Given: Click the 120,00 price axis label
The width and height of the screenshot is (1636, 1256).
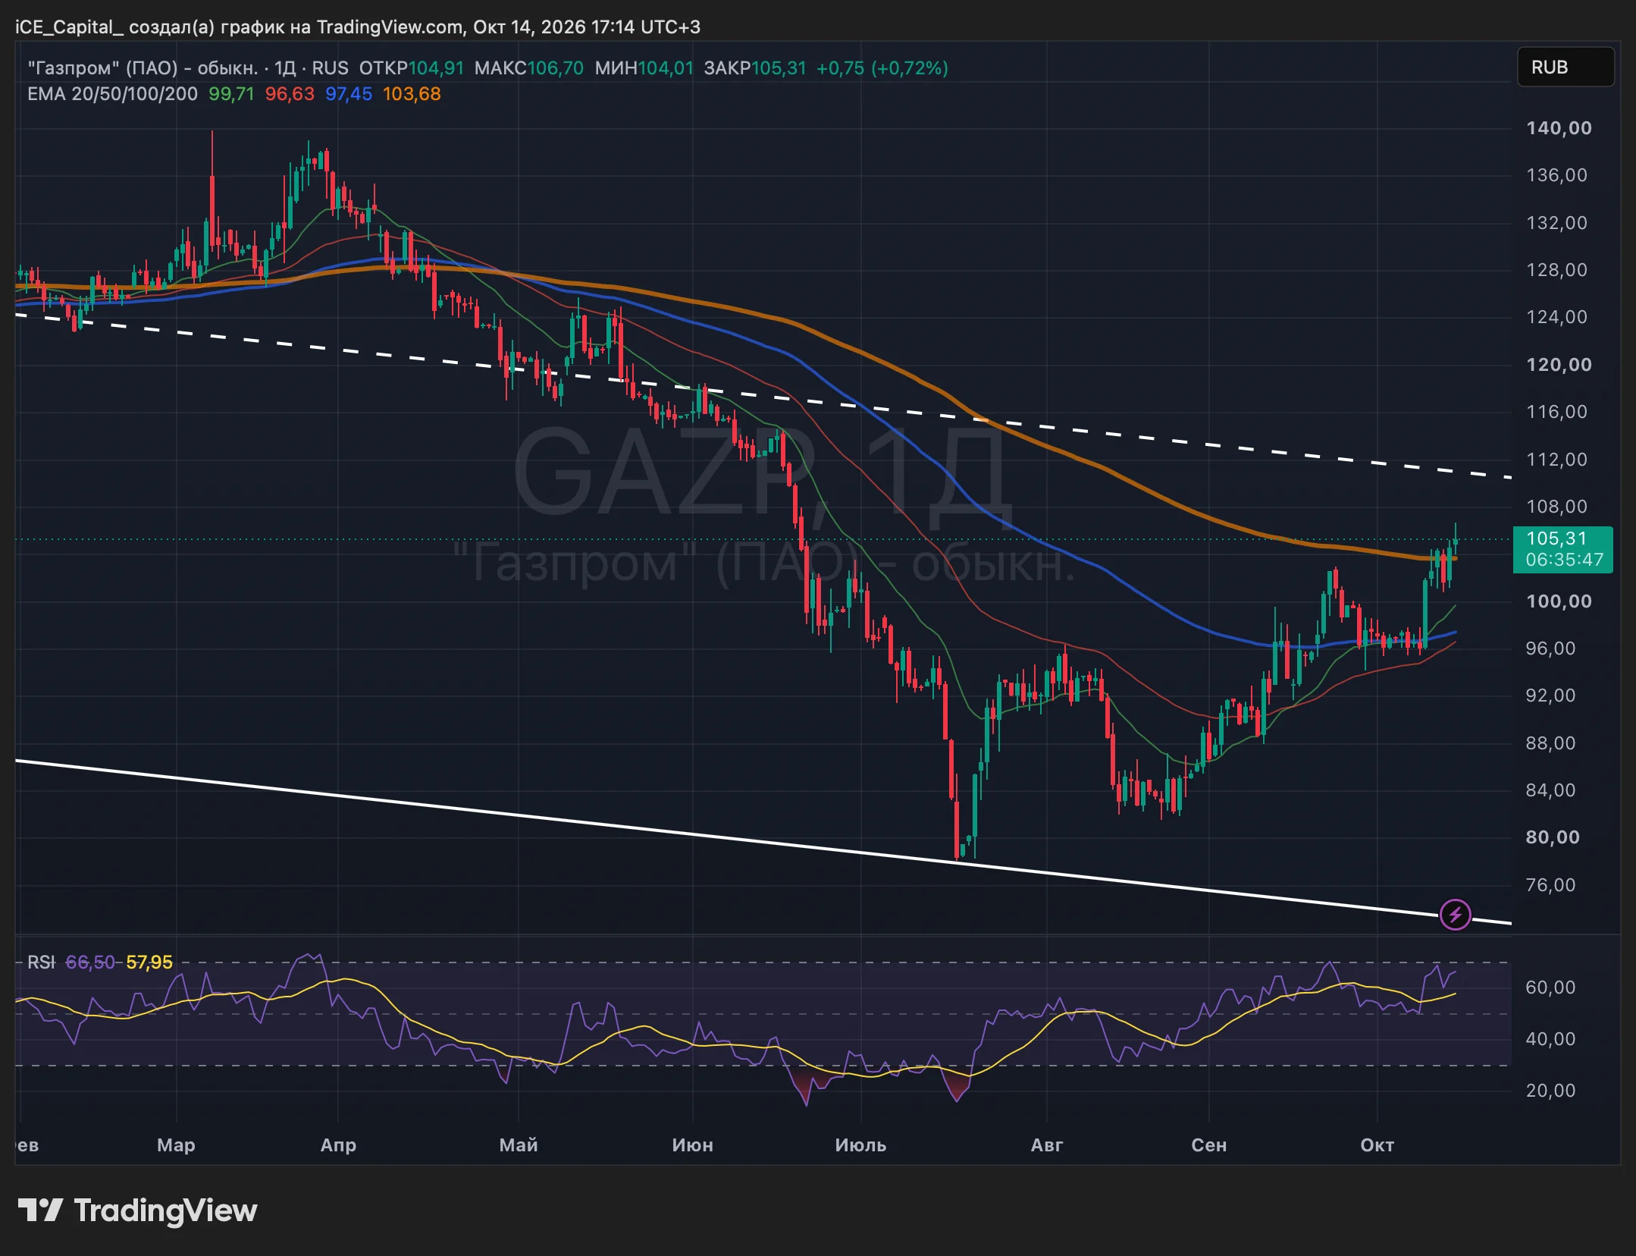Looking at the screenshot, I should coord(1559,365).
